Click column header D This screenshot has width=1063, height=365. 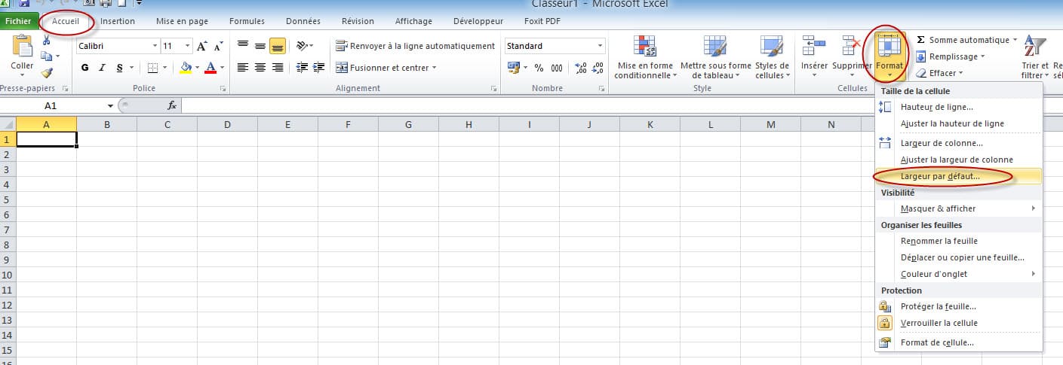pyautogui.click(x=227, y=125)
